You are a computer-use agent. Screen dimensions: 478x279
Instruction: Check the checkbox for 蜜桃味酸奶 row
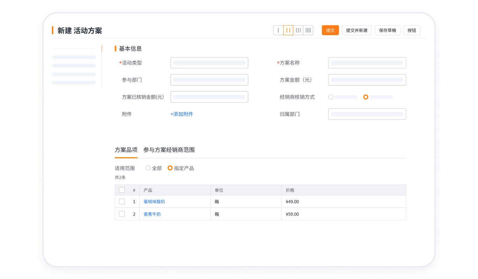click(122, 201)
